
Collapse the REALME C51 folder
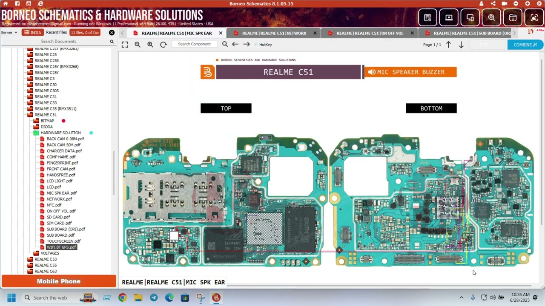30,115
